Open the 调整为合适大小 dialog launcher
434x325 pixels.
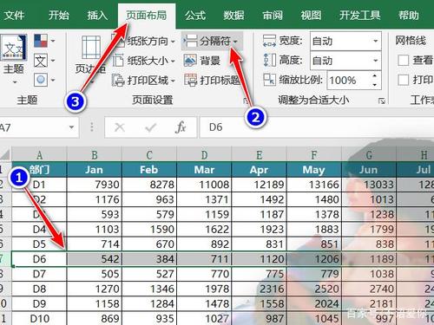(x=382, y=101)
